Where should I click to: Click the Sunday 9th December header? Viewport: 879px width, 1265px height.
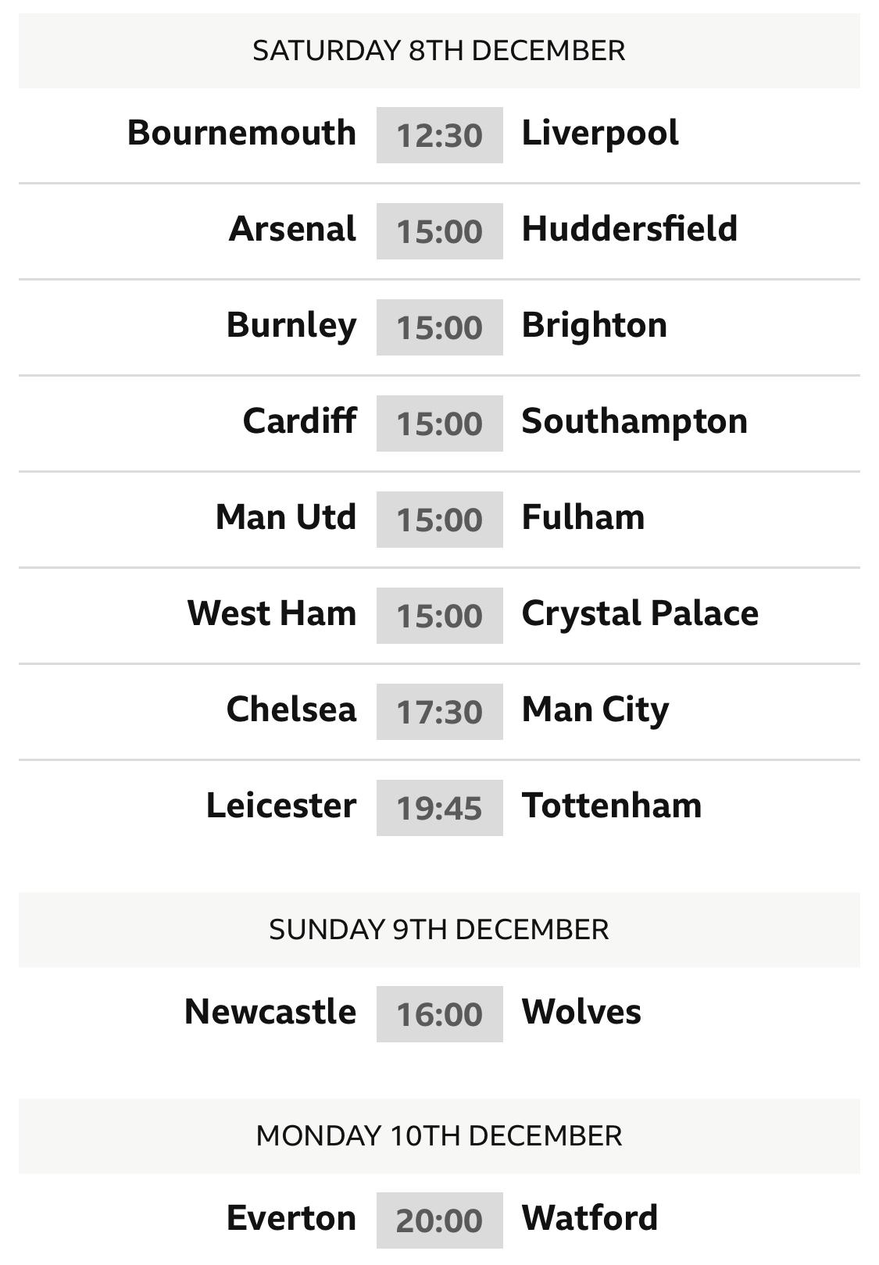(x=439, y=929)
